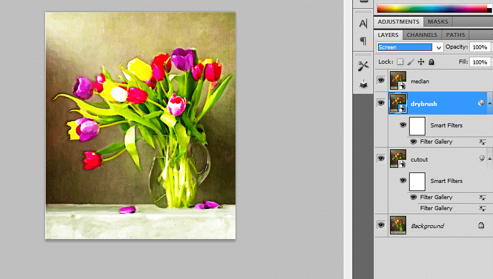Pick white from the color ramp end

pyautogui.click(x=490, y=6)
